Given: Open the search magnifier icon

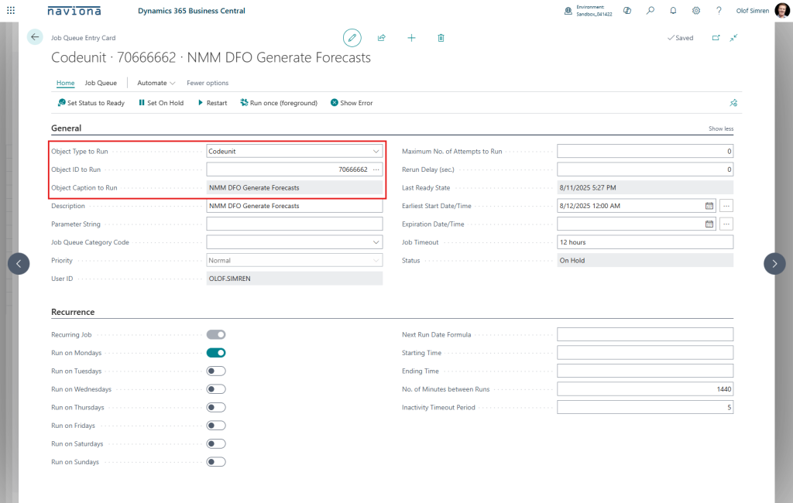Looking at the screenshot, I should pos(651,11).
